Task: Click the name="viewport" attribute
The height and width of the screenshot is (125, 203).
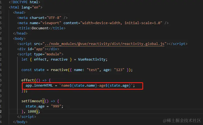Action: pos(45,23)
